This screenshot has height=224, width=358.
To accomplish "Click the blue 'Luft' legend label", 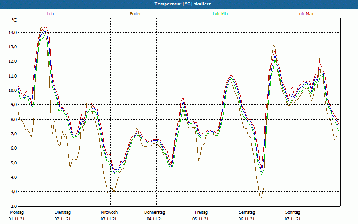I will [x=51, y=14].
